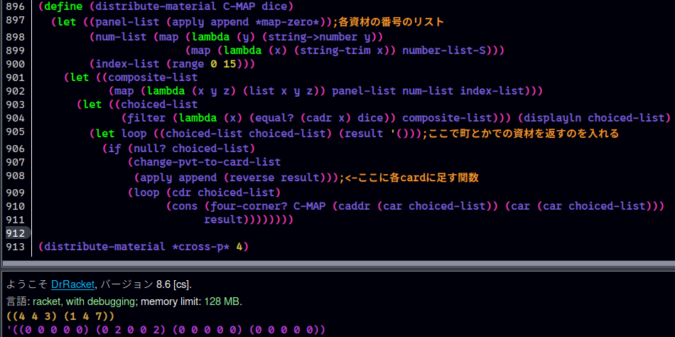The width and height of the screenshot is (675, 337).
Task: Select the highlighted line number 912
Action: pyautogui.click(x=16, y=234)
